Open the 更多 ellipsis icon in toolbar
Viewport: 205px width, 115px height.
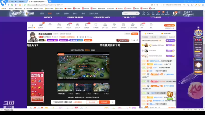tap(151, 25)
